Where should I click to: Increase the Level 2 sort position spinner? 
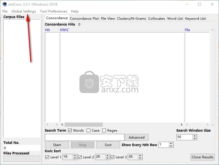point(107,156)
